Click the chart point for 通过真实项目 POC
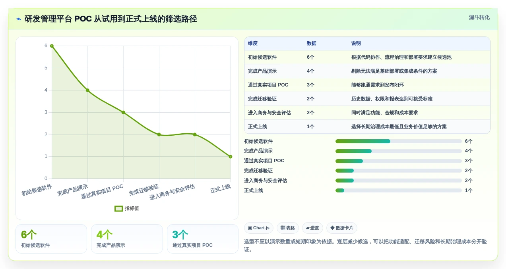This screenshot has height=269, width=506. (123, 112)
